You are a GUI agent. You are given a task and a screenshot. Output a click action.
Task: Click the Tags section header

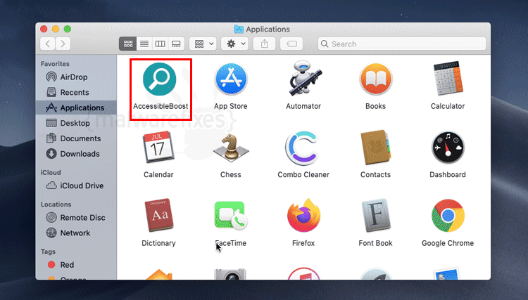(x=48, y=252)
